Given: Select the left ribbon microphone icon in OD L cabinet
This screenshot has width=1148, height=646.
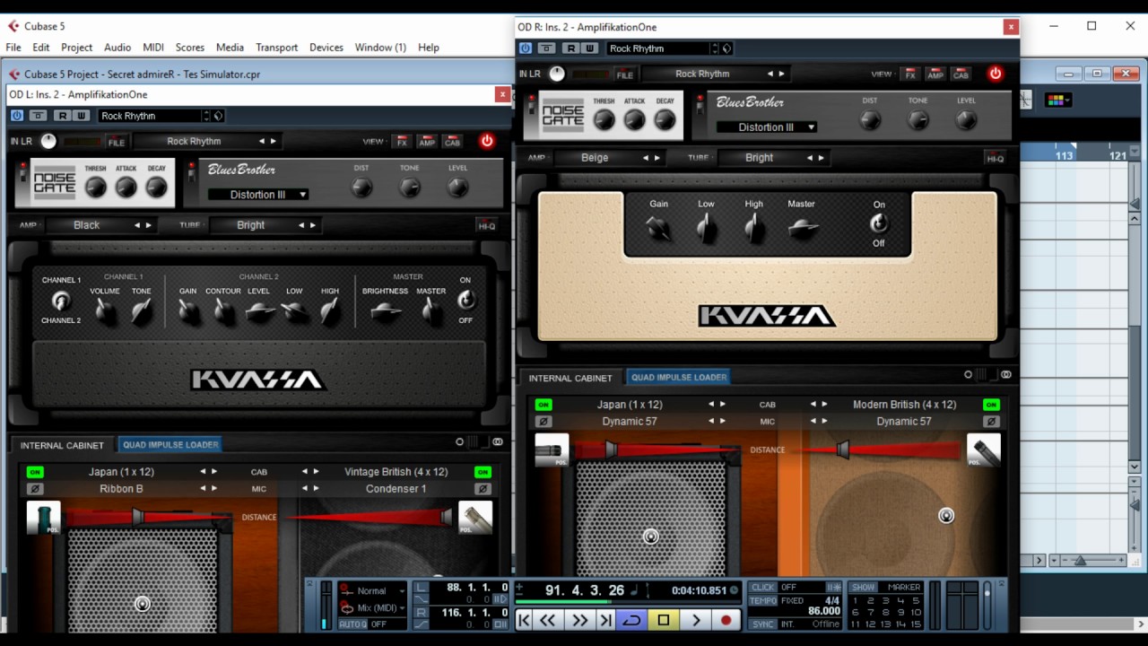Looking at the screenshot, I should (43, 518).
